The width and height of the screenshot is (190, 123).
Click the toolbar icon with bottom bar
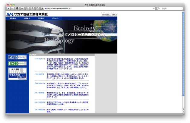point(22,8)
